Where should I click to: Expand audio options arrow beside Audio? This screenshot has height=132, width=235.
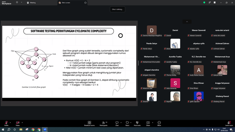pos(10,122)
